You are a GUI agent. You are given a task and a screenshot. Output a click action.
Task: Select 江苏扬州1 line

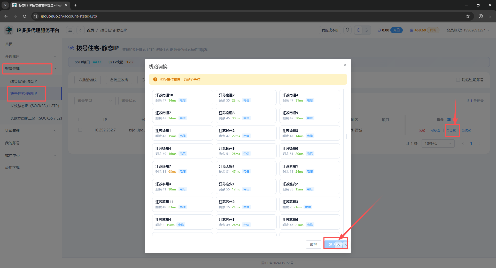[182, 133]
